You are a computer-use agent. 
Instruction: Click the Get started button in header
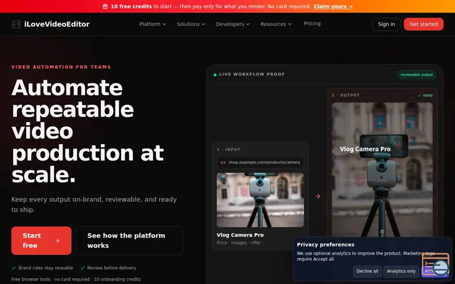(423, 24)
